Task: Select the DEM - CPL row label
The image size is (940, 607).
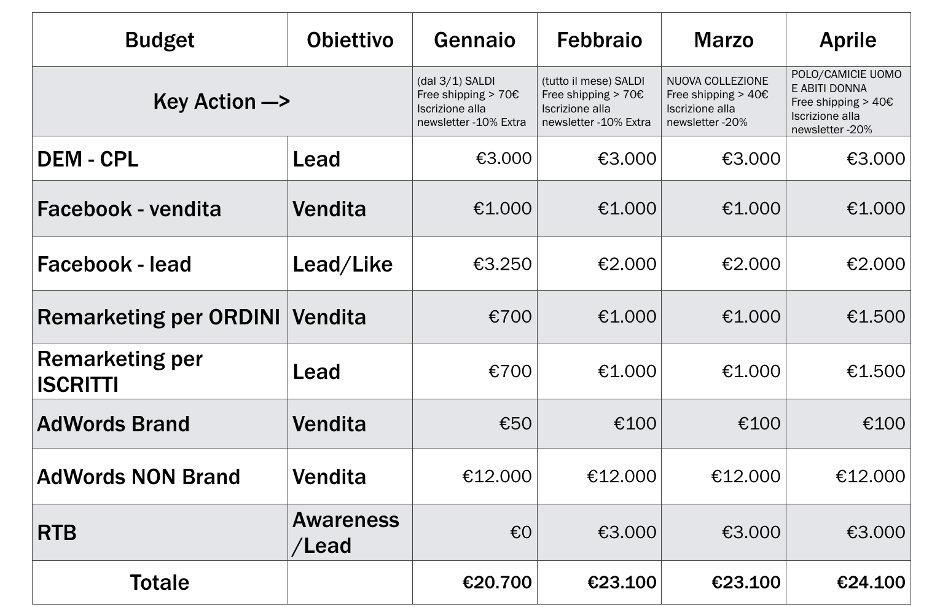Action: (x=88, y=159)
